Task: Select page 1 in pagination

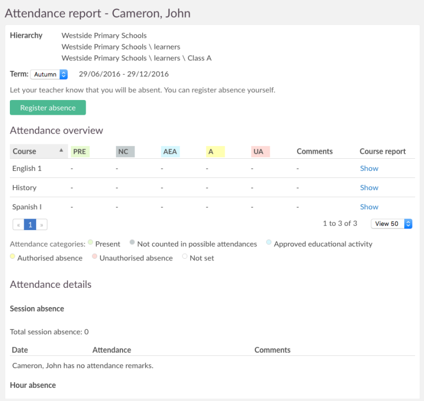Action: (30, 224)
